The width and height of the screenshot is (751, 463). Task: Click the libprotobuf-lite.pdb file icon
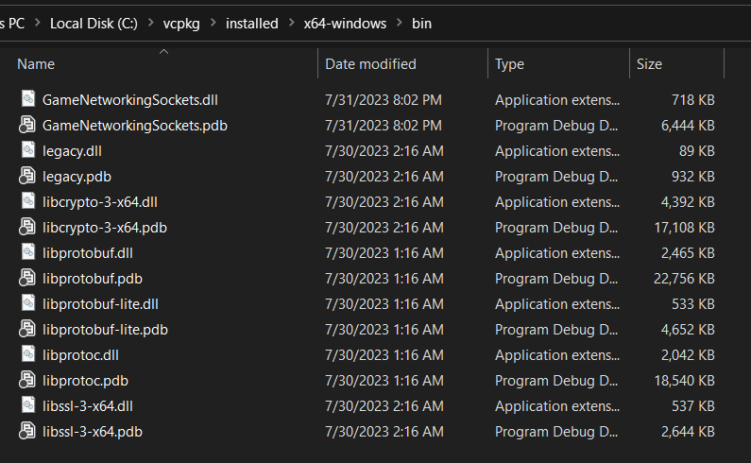click(x=27, y=329)
